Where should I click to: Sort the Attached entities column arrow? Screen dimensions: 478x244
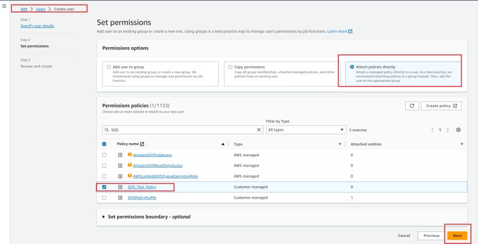461,144
